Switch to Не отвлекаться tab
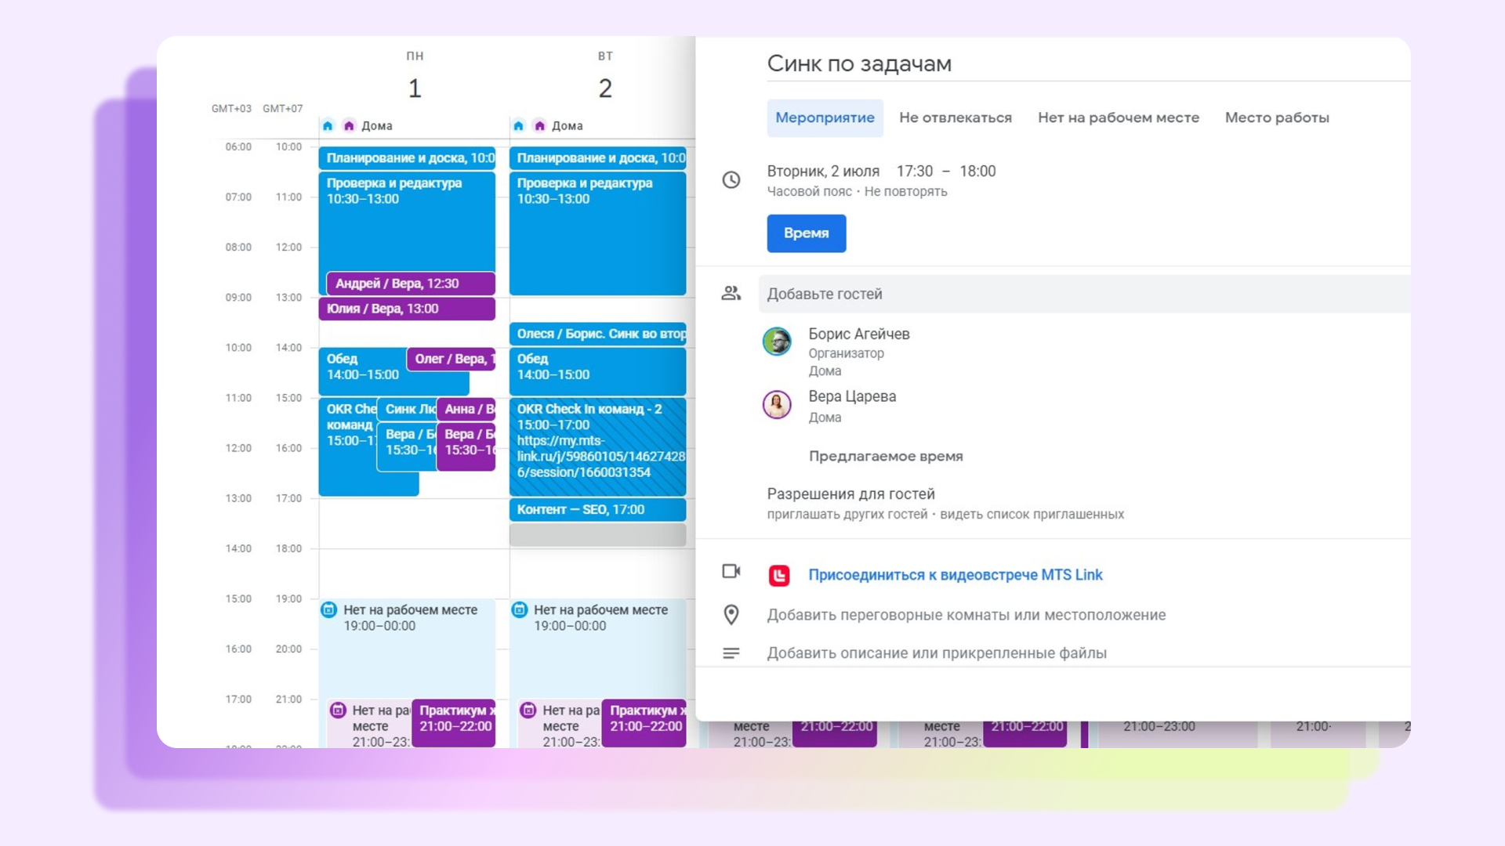 point(955,117)
